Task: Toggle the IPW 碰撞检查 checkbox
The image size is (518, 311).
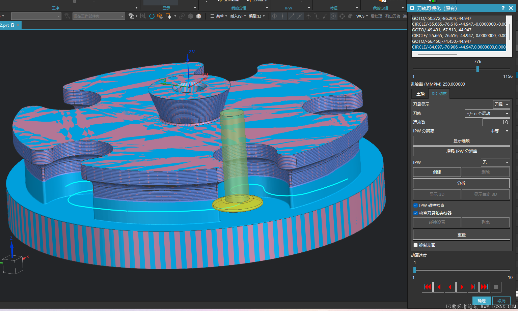Action: coord(416,206)
